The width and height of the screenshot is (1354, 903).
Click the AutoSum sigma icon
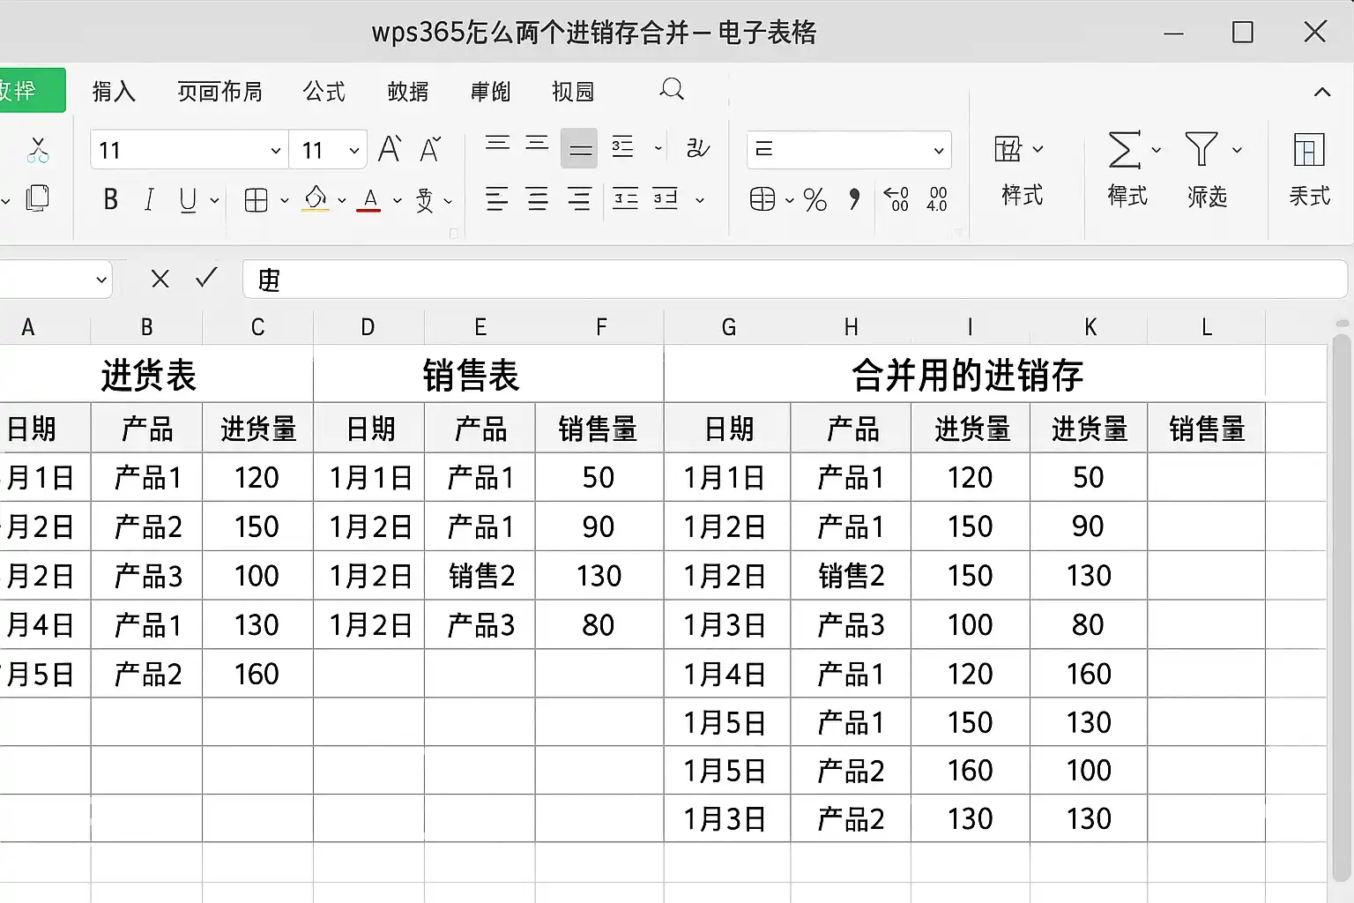tap(1124, 150)
